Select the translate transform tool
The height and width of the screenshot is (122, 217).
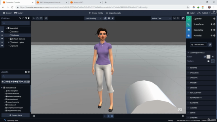coord(34,18)
